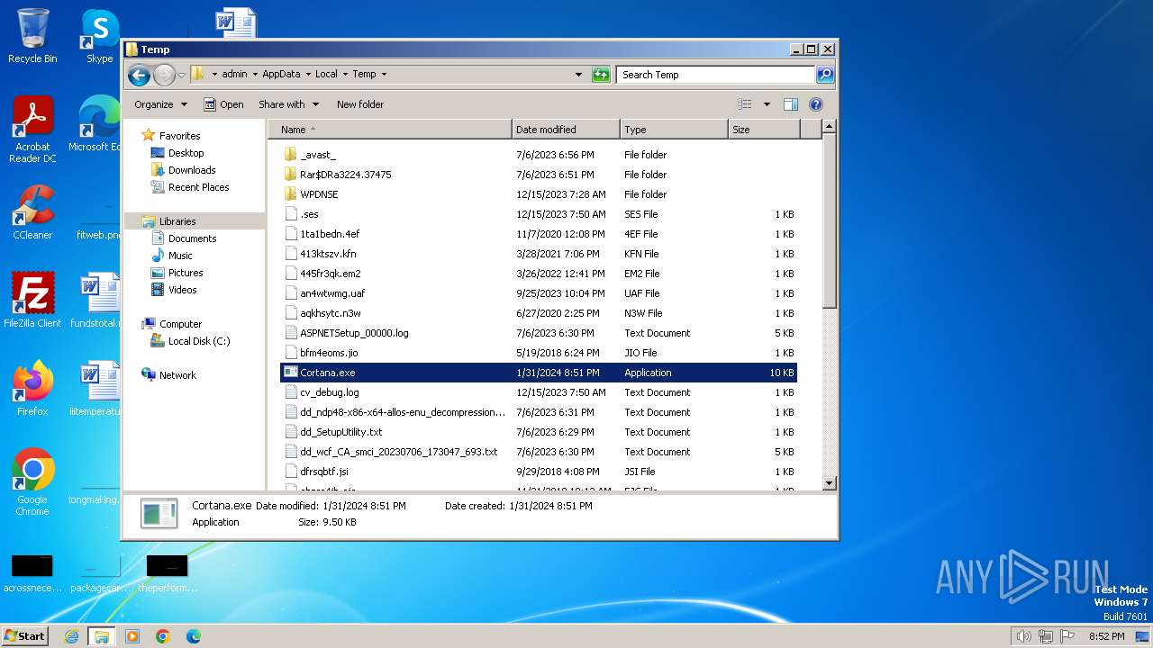Sort by the Name column header
Viewport: 1153px width, 648px height.
[x=389, y=130]
